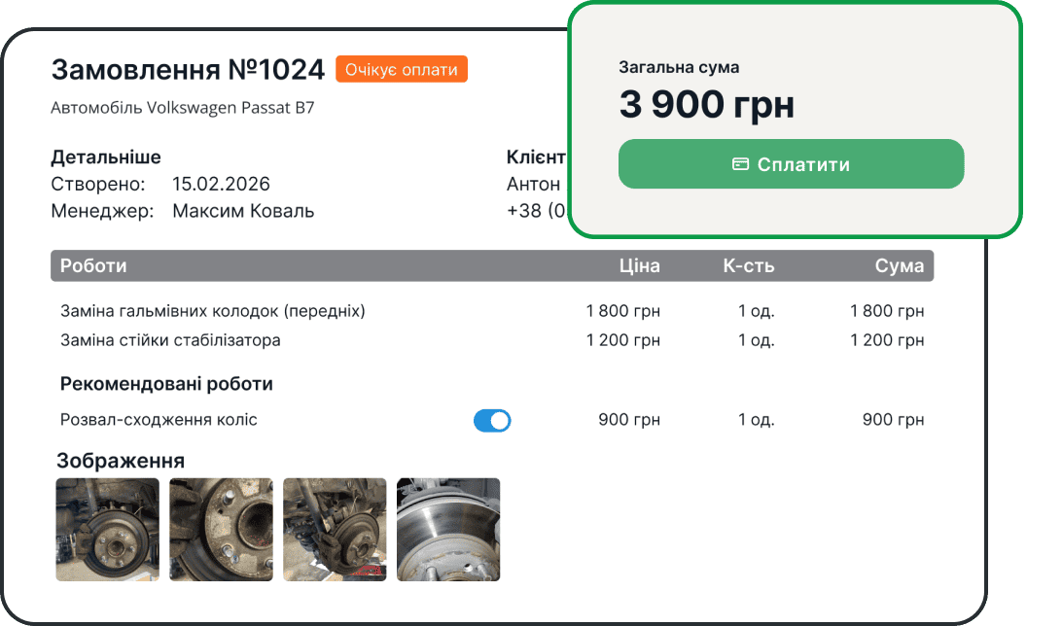Image resolution: width=1062 pixels, height=626 pixels.
Task: Open the third suspension assembly photo thumbnail
Action: 335,529
